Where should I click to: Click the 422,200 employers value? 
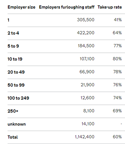click(x=86, y=33)
